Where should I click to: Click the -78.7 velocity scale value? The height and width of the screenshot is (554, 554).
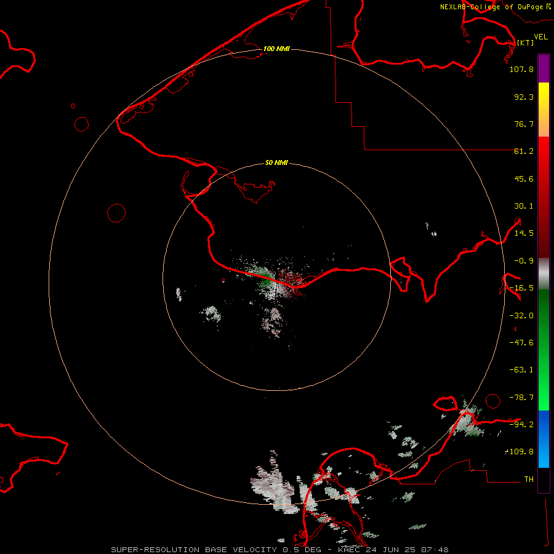(x=521, y=398)
